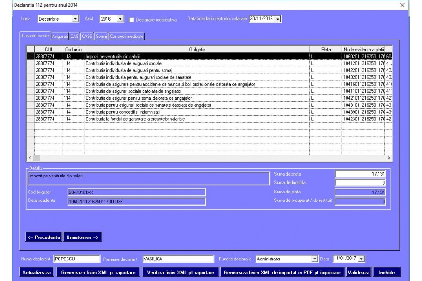Screen dimensions: 422x281
Task: Go to the Urmatoarea record
Action: pos(83,237)
